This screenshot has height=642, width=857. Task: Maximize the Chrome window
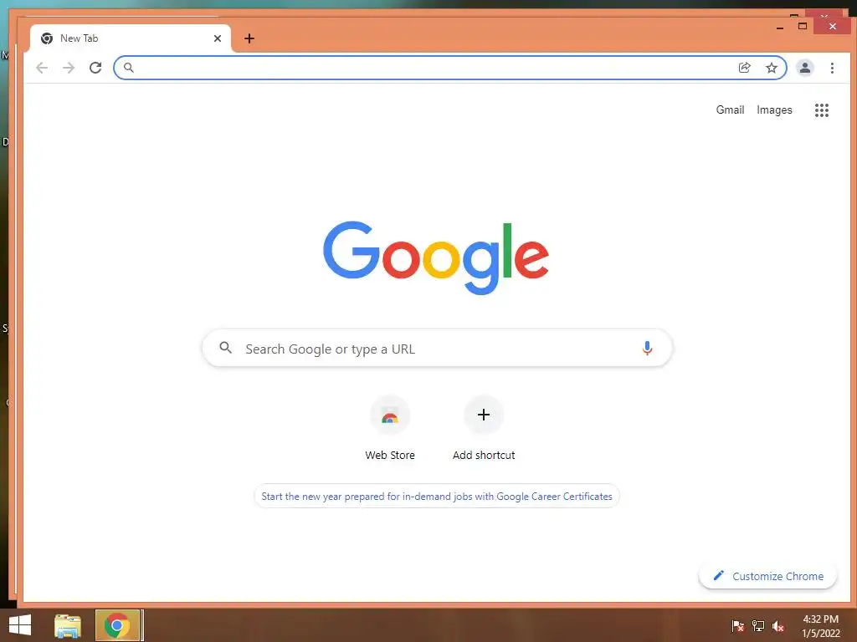[x=803, y=26]
